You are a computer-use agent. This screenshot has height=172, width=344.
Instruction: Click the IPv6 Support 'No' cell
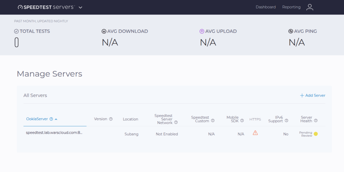[x=286, y=134]
